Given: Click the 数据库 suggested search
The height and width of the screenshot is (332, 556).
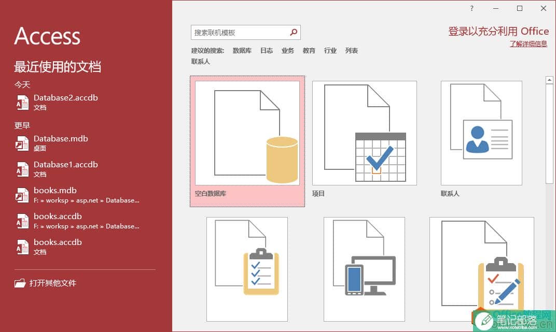Looking at the screenshot, I should pos(242,51).
